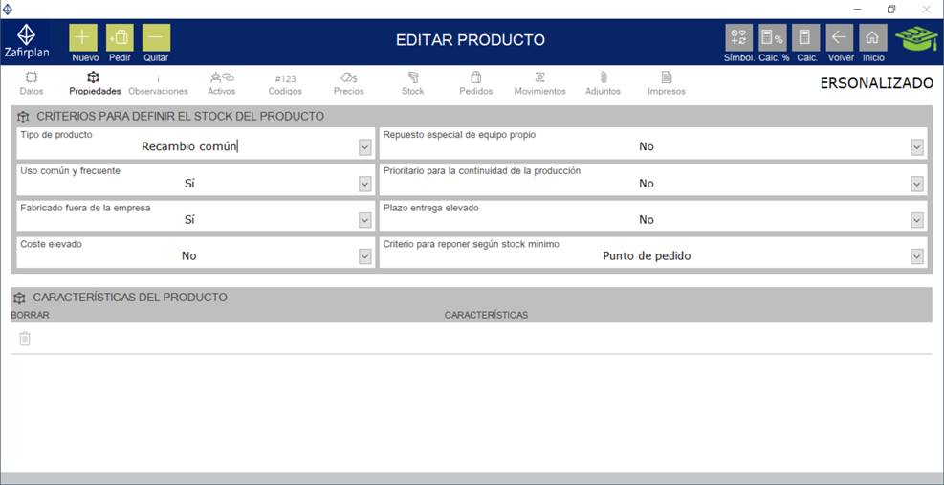Viewport: 944px width, 485px height.
Task: Open the Calc. calculator icon
Action: 806,38
